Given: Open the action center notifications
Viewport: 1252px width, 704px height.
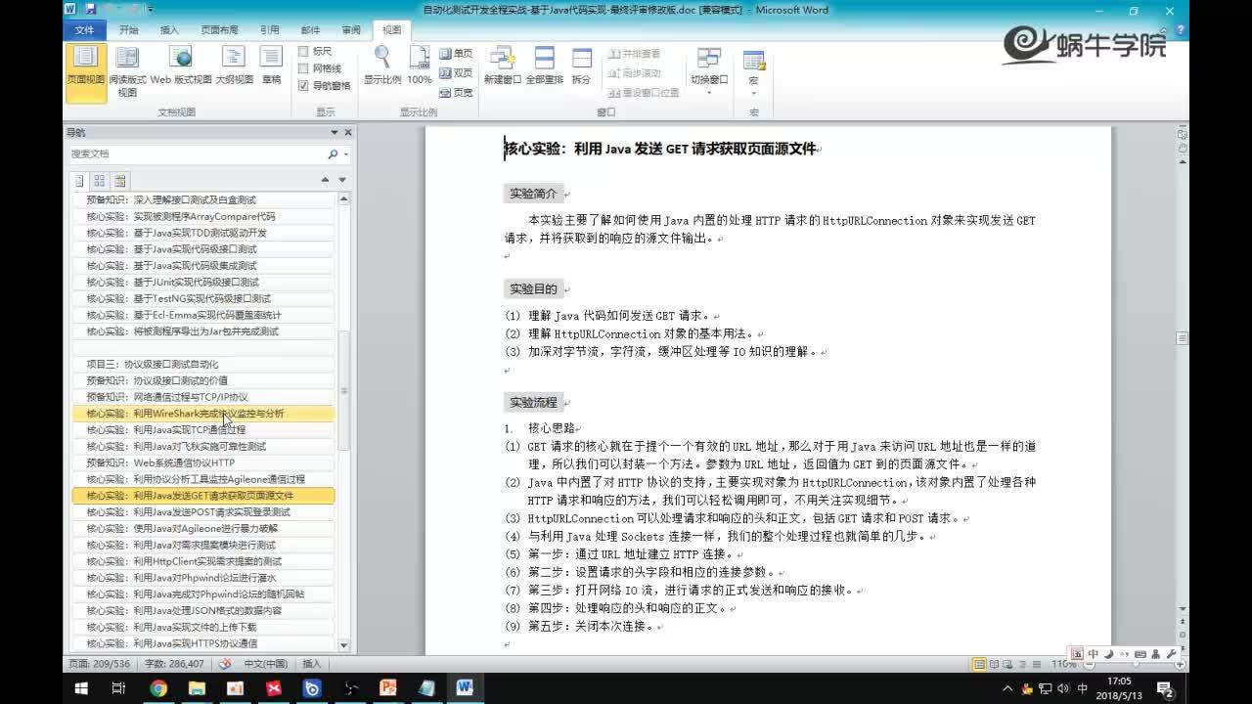Looking at the screenshot, I should tap(1165, 689).
